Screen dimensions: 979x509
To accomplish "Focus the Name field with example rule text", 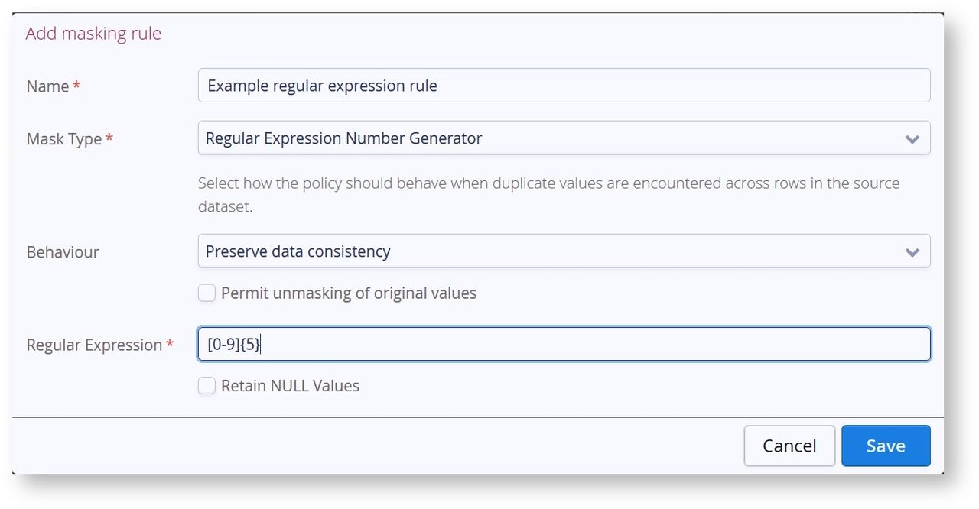I will (x=564, y=86).
